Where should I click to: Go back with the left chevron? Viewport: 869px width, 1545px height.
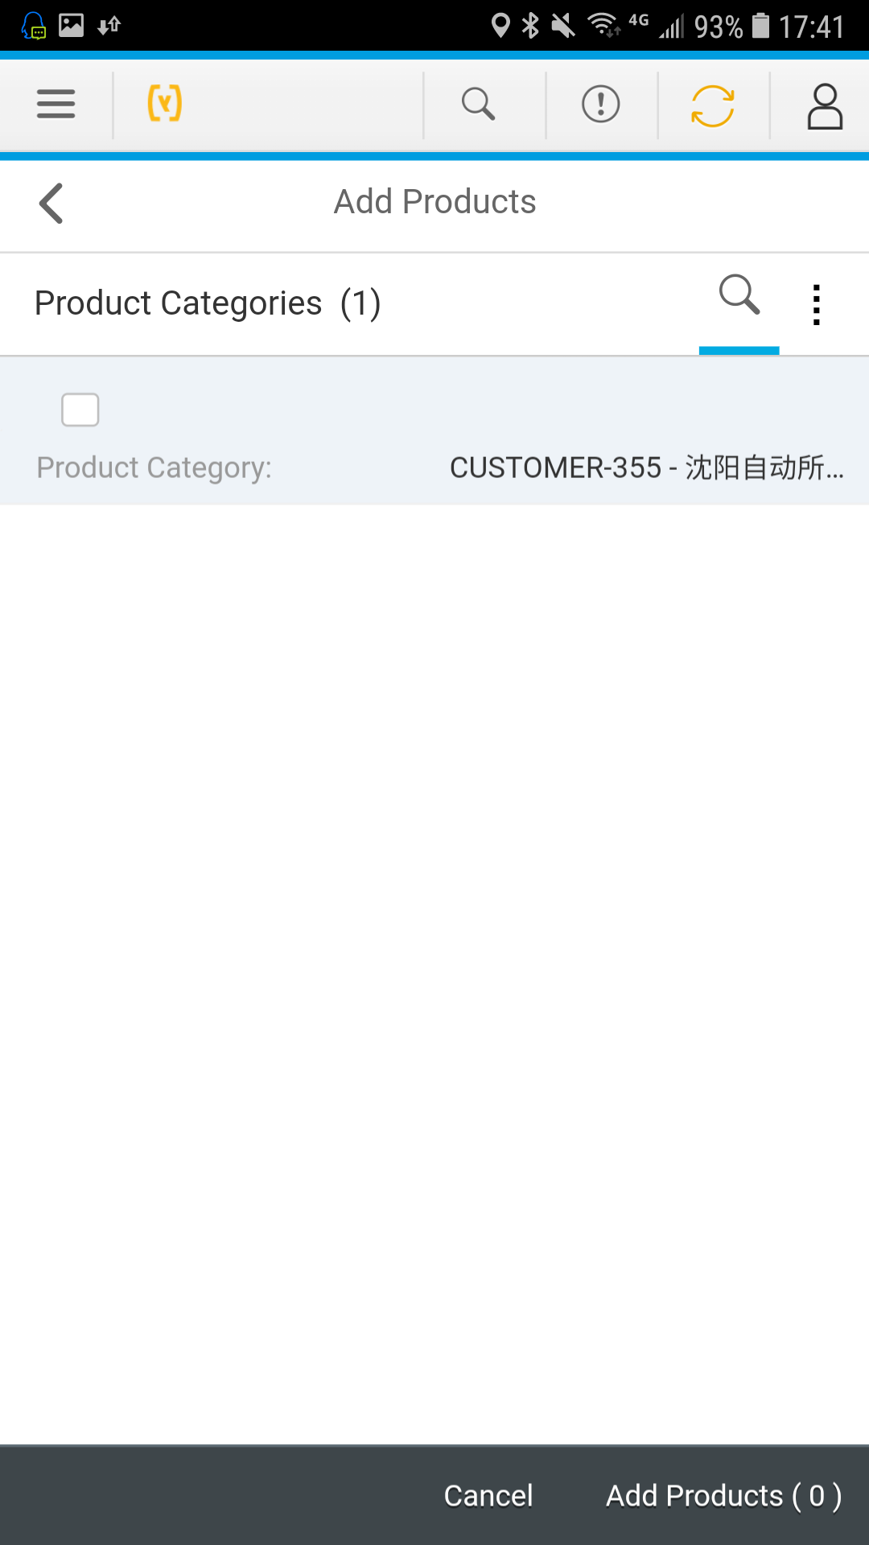click(x=51, y=203)
